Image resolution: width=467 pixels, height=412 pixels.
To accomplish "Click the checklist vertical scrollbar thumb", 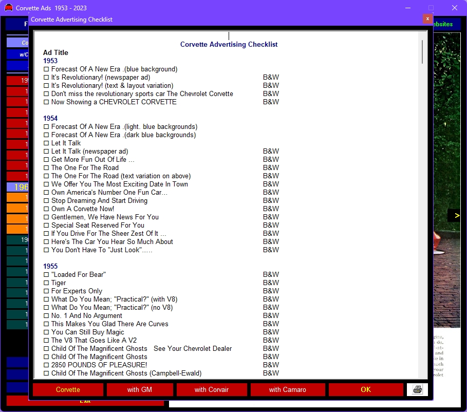I will click(422, 51).
